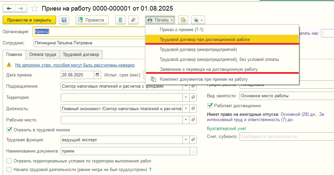Open the Печать dropdown menu
Viewport: 334px width, 175px height.
160,20
